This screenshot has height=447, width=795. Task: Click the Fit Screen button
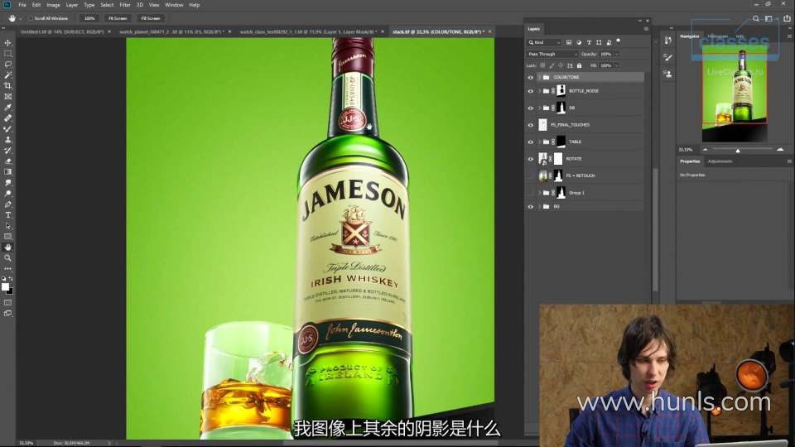click(118, 18)
